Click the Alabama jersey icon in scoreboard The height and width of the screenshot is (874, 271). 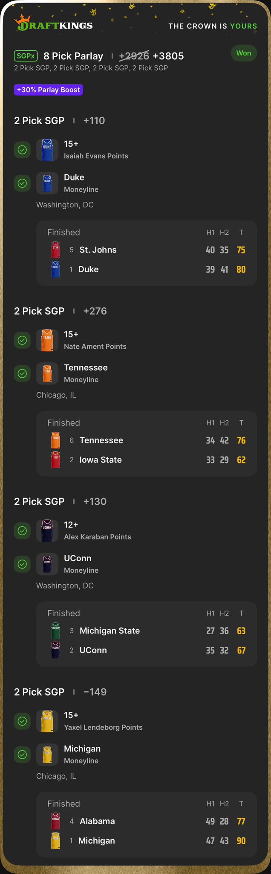56,821
